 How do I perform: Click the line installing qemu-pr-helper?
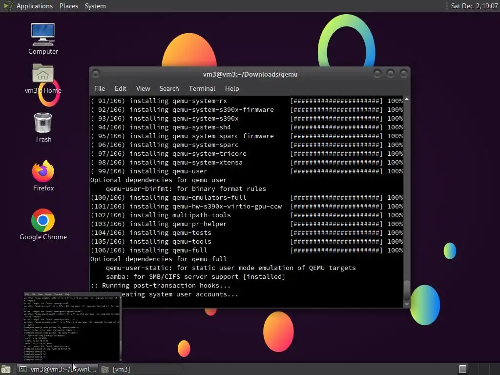tap(247, 224)
